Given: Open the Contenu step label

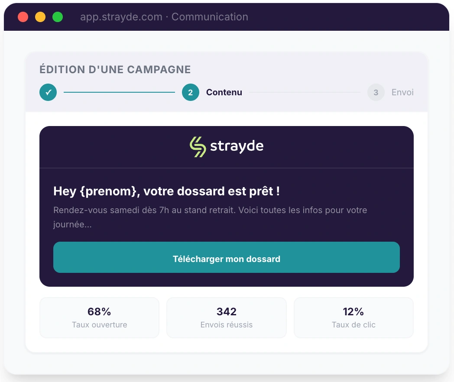Looking at the screenshot, I should 224,92.
